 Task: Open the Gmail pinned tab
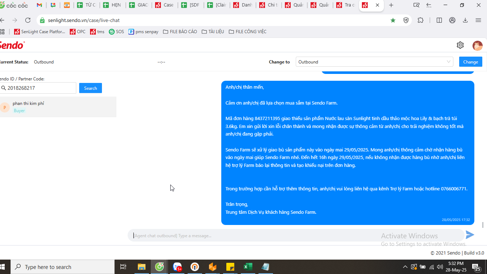[x=39, y=5]
